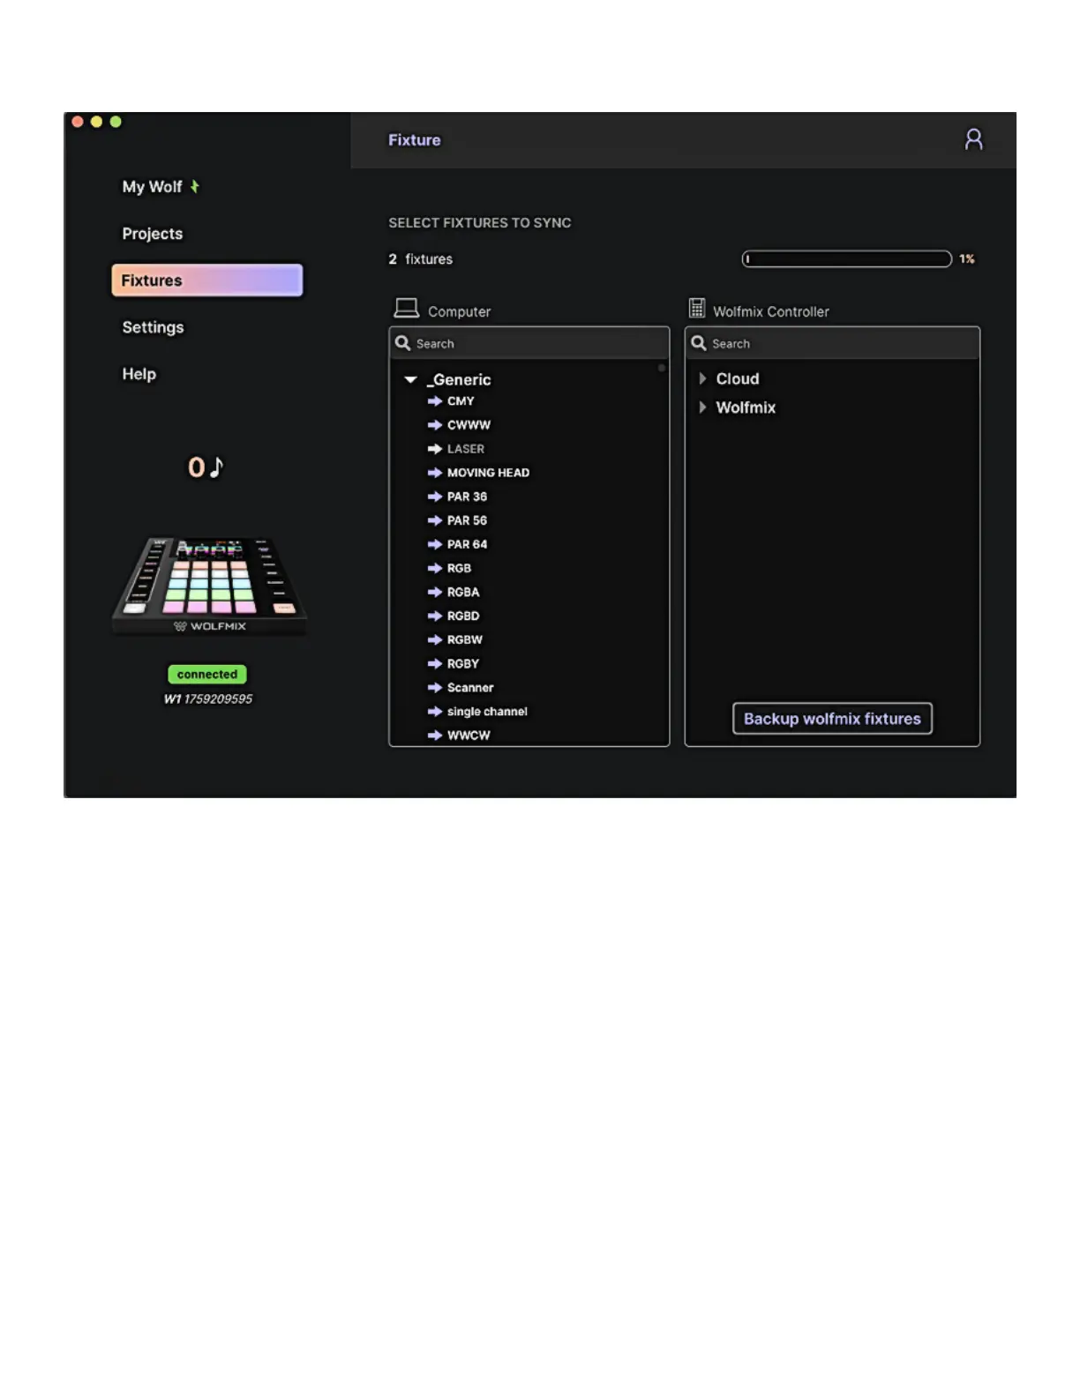Click the 1% progress label
The image size is (1080, 1397).
tap(967, 258)
